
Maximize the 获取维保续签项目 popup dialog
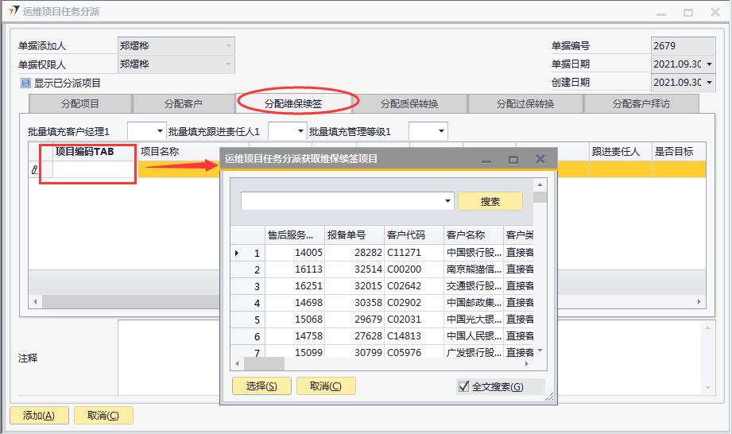[x=513, y=159]
